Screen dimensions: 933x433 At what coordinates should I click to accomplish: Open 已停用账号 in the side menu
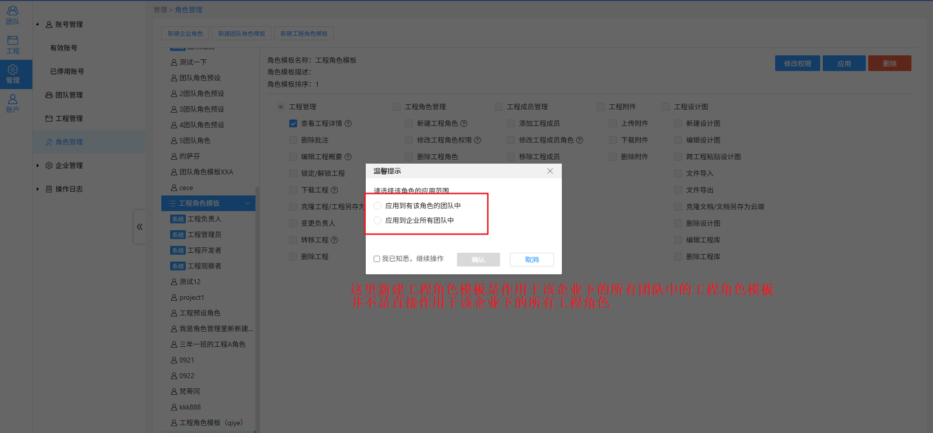point(67,72)
